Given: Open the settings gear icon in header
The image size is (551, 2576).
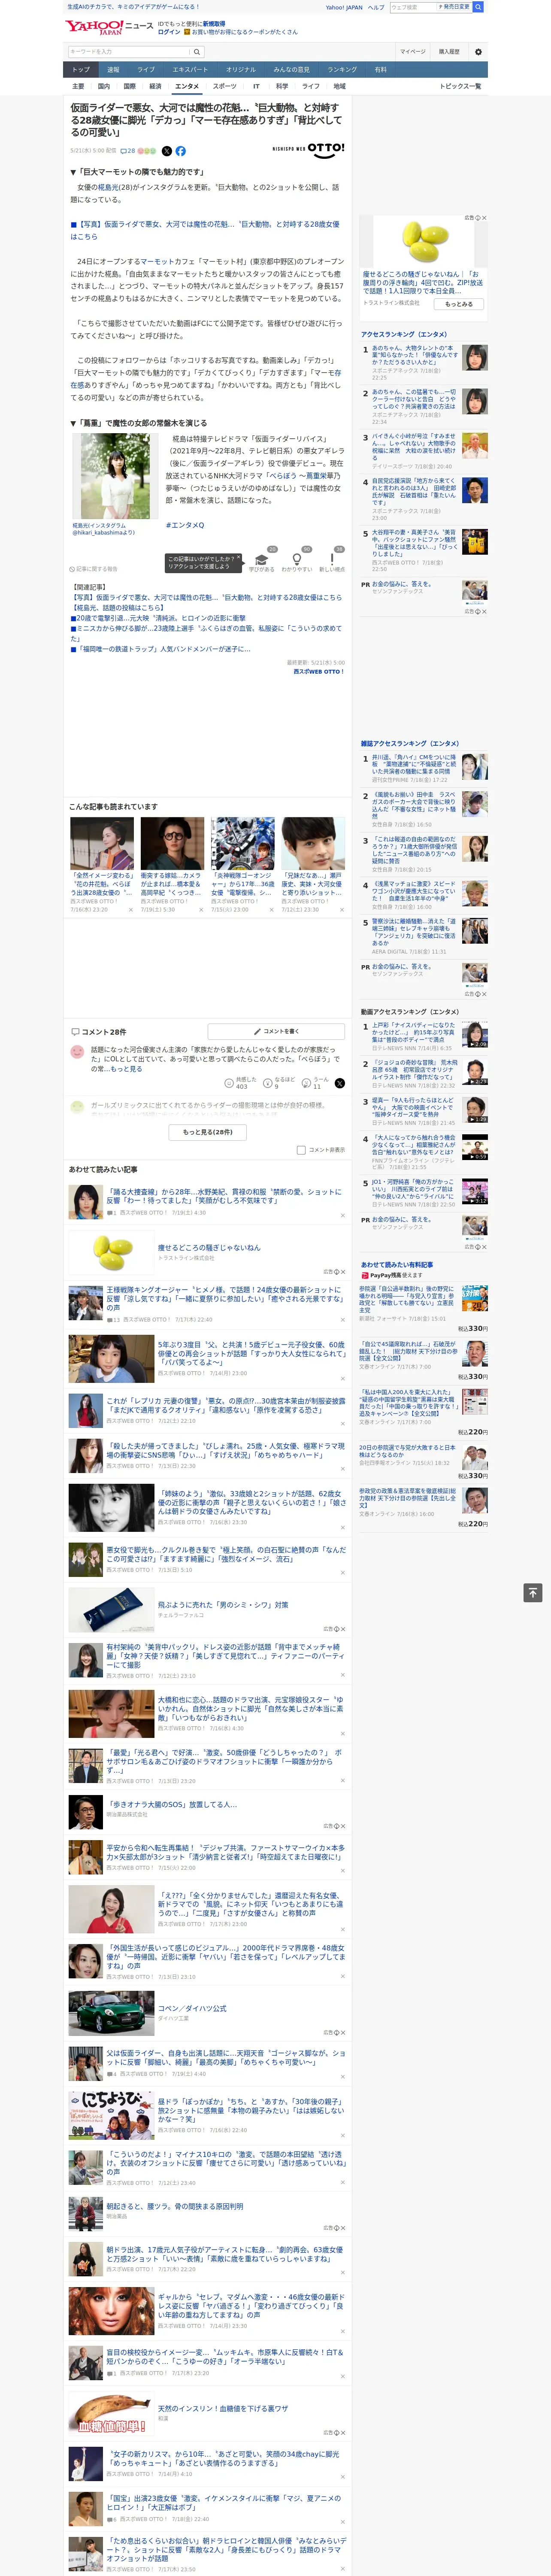Looking at the screenshot, I should pos(478,51).
